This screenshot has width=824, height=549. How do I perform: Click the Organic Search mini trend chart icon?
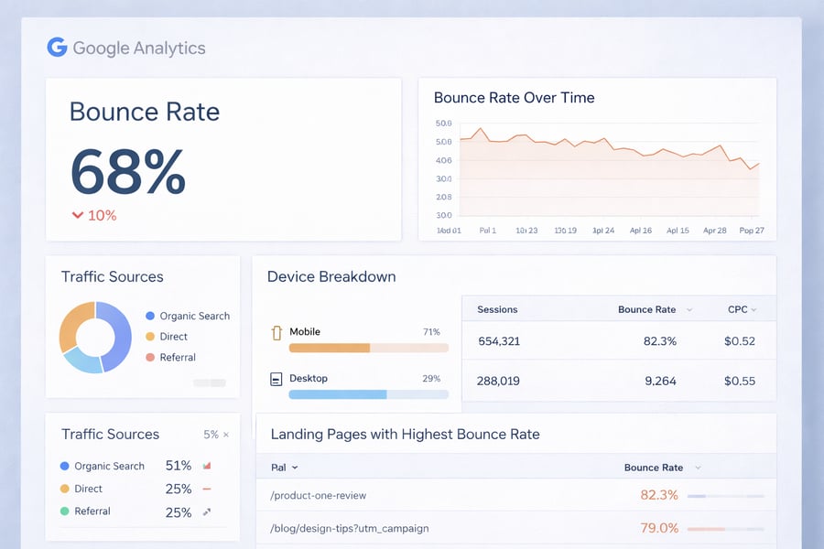(208, 466)
